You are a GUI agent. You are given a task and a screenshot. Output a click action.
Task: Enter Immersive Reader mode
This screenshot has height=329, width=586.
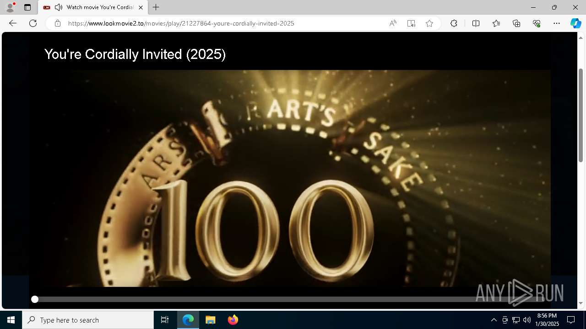click(x=411, y=23)
